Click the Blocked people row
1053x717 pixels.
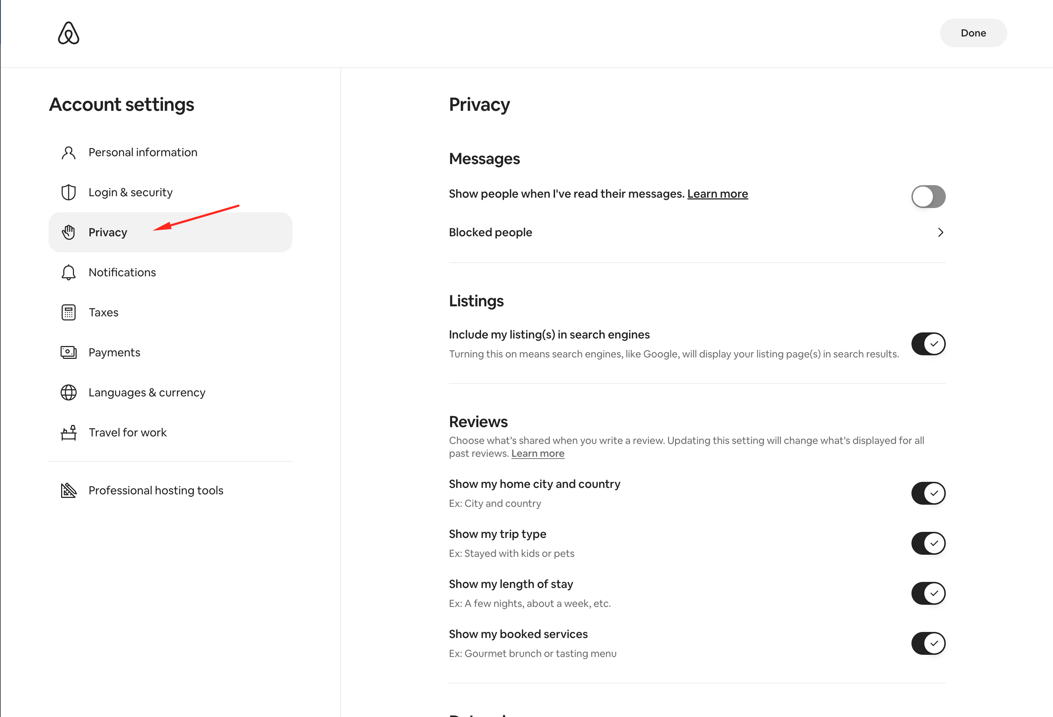pos(490,232)
